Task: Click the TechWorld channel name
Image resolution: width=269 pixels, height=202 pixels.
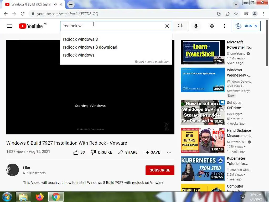Action: [x=239, y=170]
